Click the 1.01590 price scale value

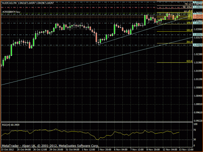pyautogui.click(x=198, y=71)
